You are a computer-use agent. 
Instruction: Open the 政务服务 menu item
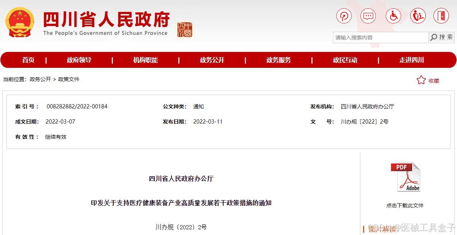pyautogui.click(x=279, y=60)
